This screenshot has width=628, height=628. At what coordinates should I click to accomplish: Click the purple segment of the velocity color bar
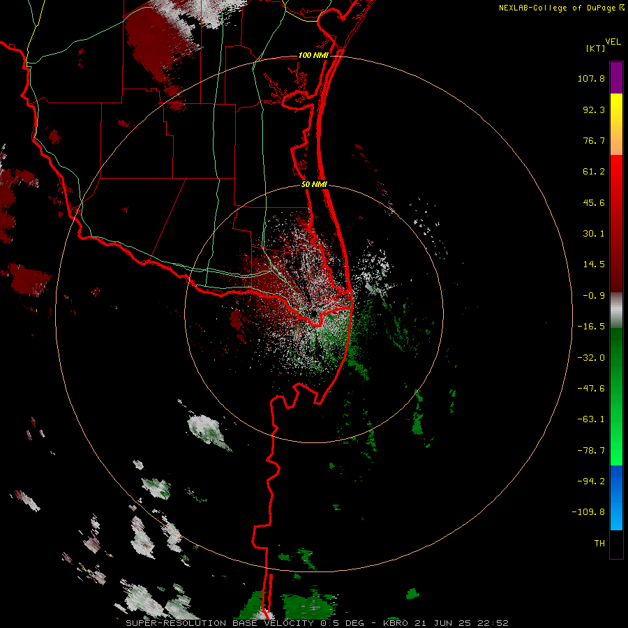click(616, 77)
